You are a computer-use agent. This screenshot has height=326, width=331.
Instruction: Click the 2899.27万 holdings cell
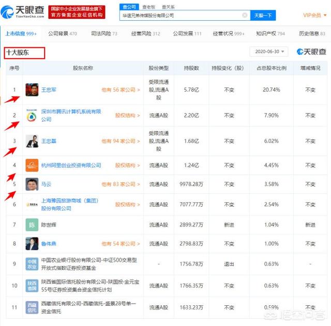[x=191, y=224]
